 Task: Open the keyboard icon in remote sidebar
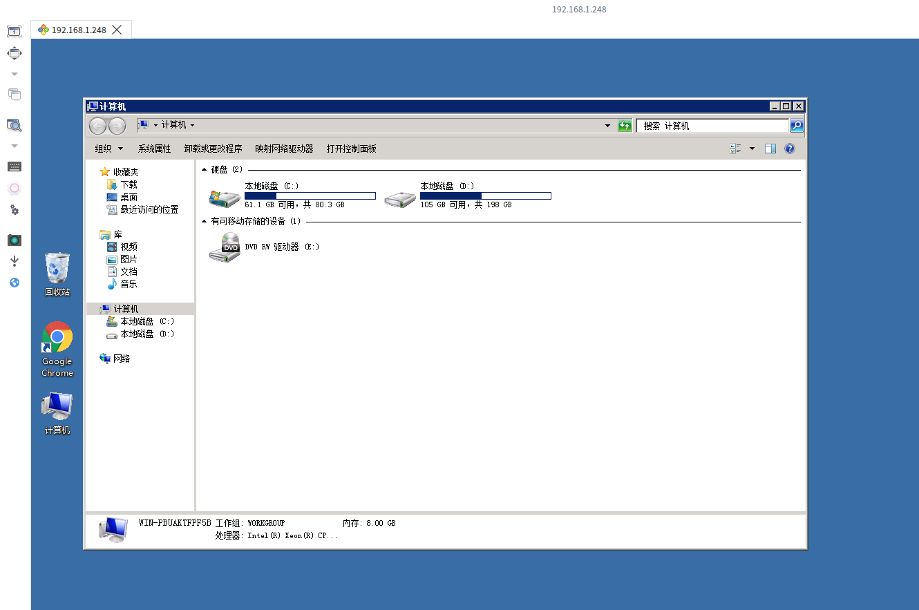click(x=15, y=166)
